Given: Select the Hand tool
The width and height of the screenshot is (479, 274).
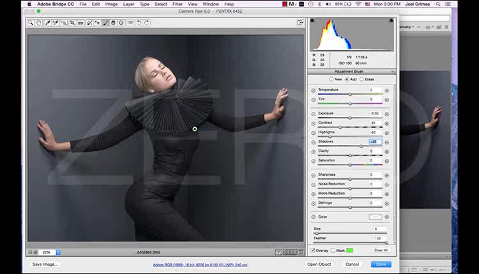Looking at the screenshot, I should [38, 22].
